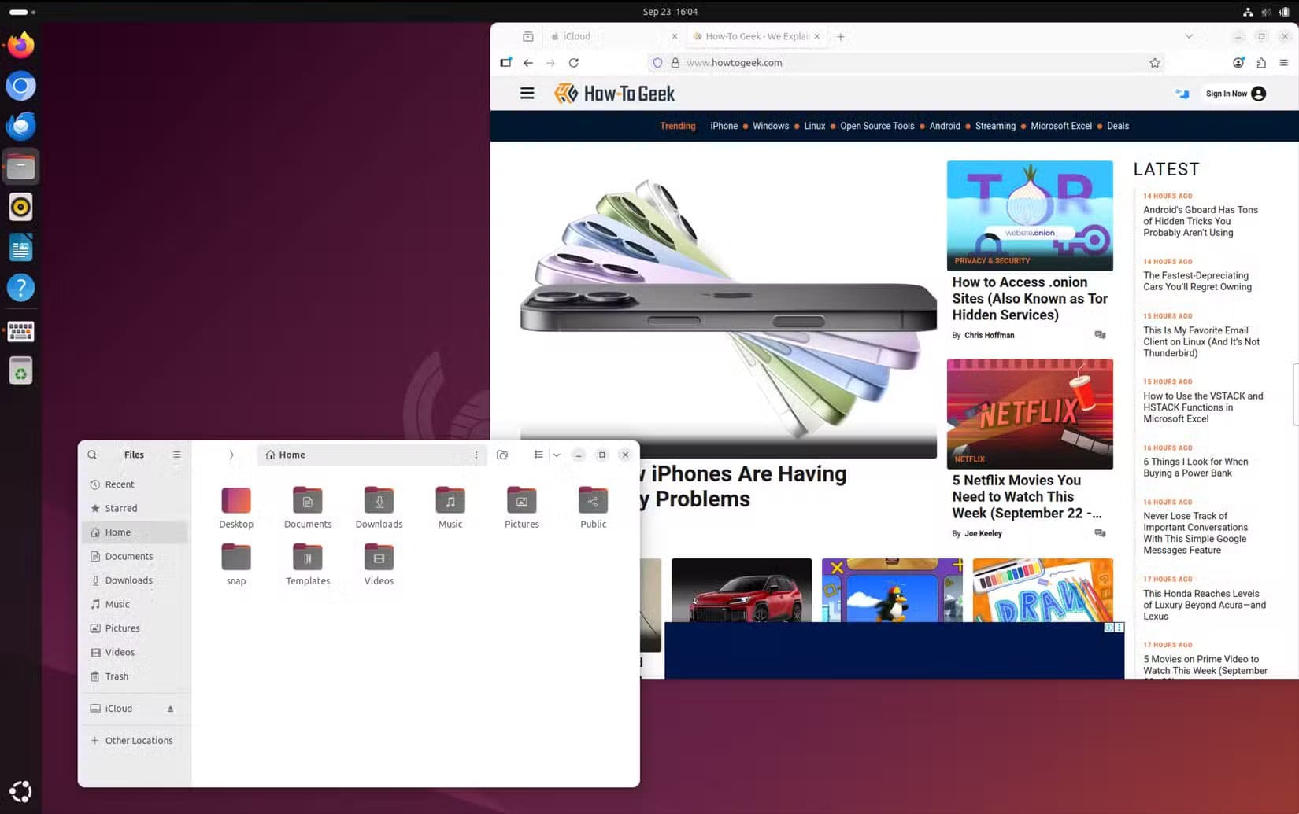1299x814 pixels.
Task: Open the Desktop folder
Action: [236, 507]
